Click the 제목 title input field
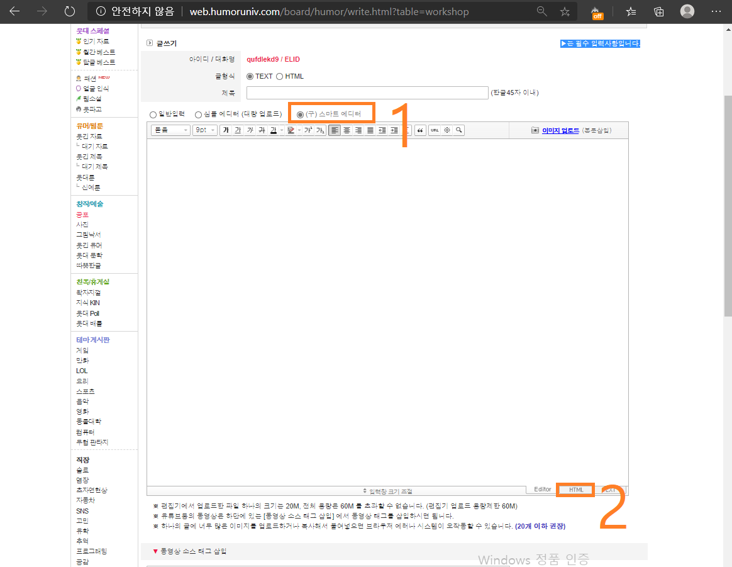The width and height of the screenshot is (732, 567). click(x=367, y=93)
